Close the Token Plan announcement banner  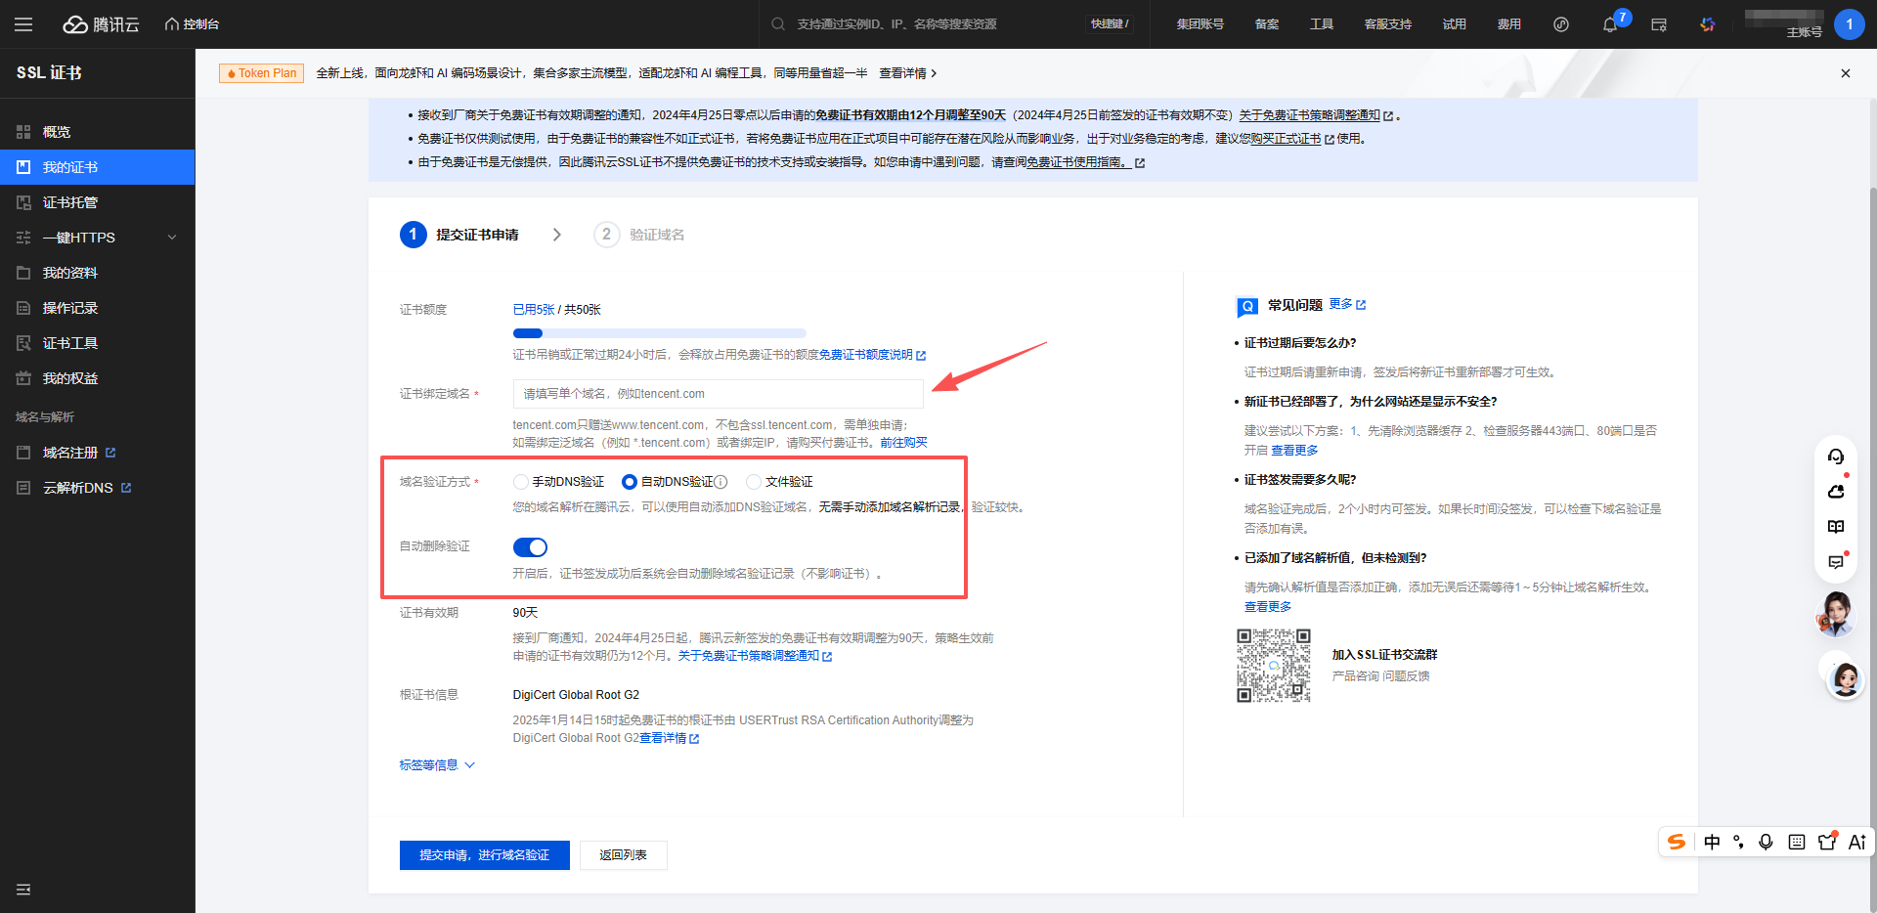click(1845, 73)
